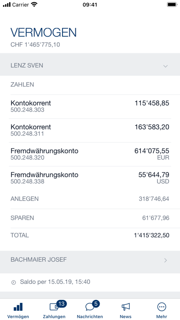Screen dimensions: 180x320
Task: Expand the SPAREN category row
Action: (90, 218)
